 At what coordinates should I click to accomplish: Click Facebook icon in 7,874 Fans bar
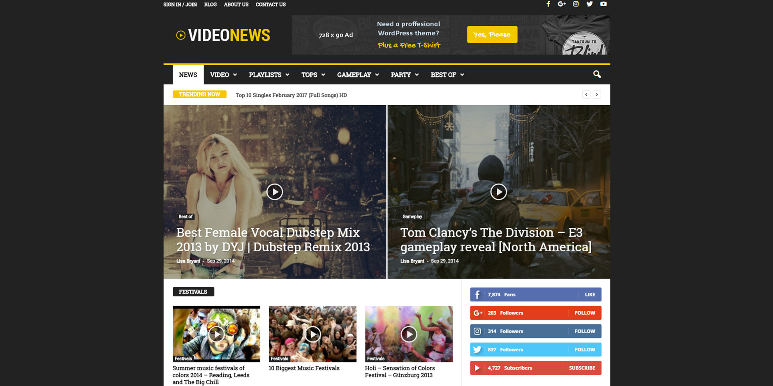pos(477,294)
